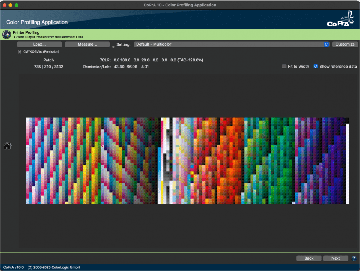Viewport: 360px width, 271px height.
Task: Click the gear icon beside the Setting dropdown
Action: tap(113, 47)
